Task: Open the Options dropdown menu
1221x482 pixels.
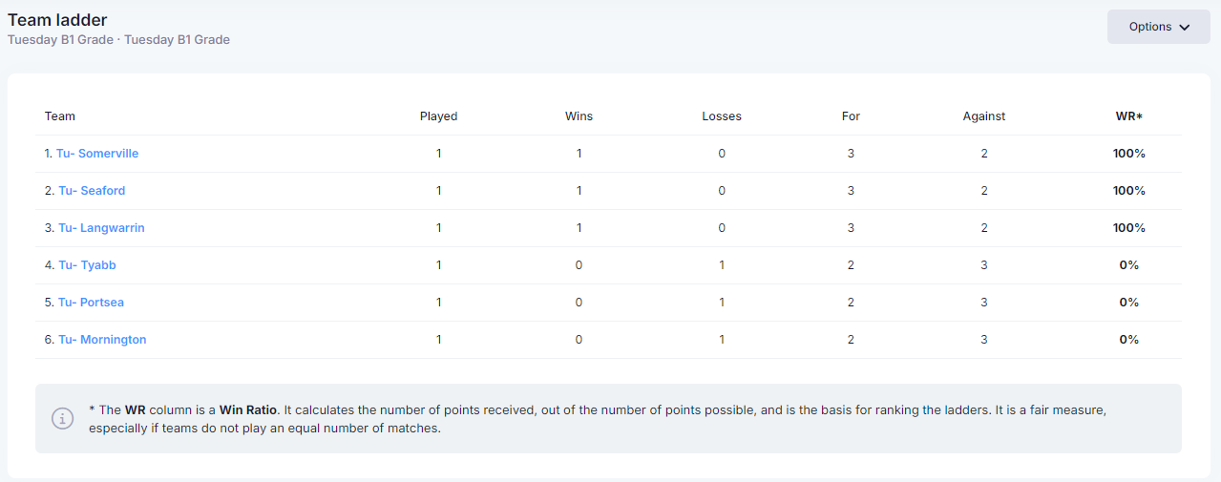Action: (1158, 27)
